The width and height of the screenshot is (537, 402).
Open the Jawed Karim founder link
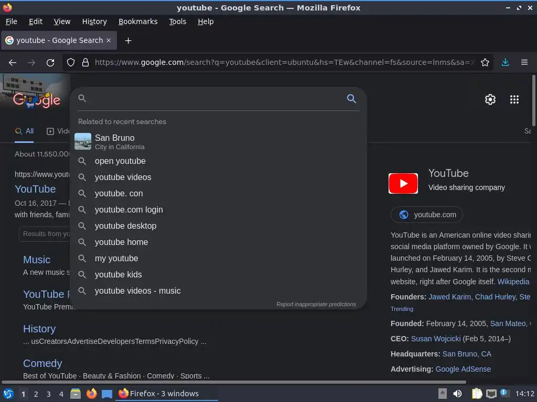(449, 297)
